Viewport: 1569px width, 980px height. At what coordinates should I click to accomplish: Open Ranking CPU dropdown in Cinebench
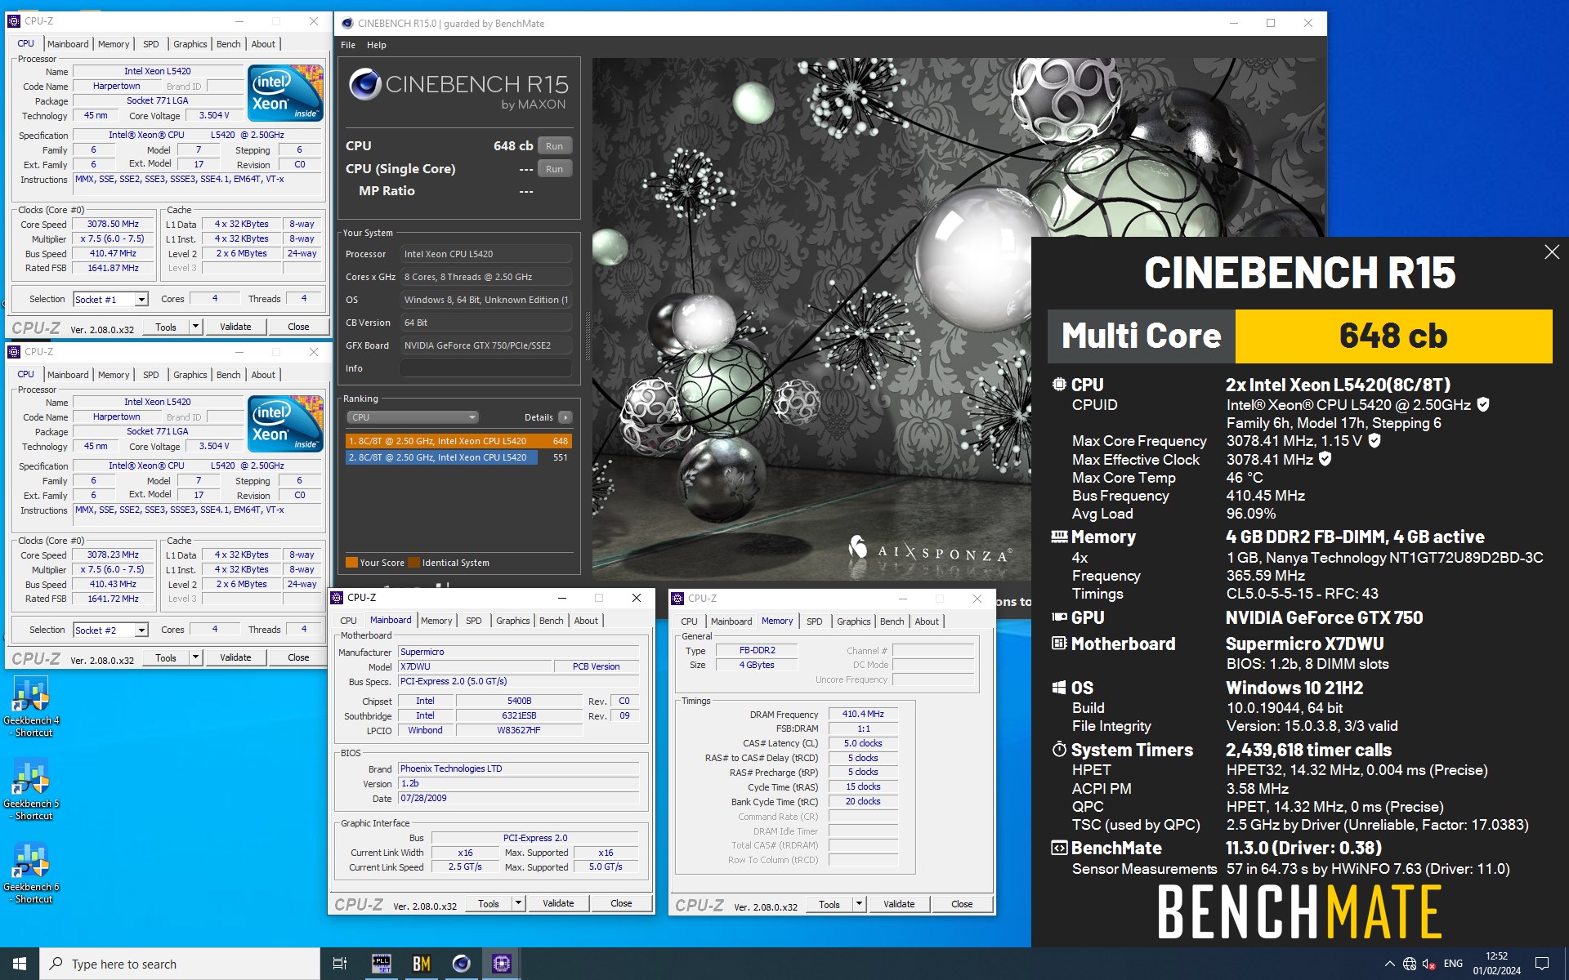click(x=412, y=417)
